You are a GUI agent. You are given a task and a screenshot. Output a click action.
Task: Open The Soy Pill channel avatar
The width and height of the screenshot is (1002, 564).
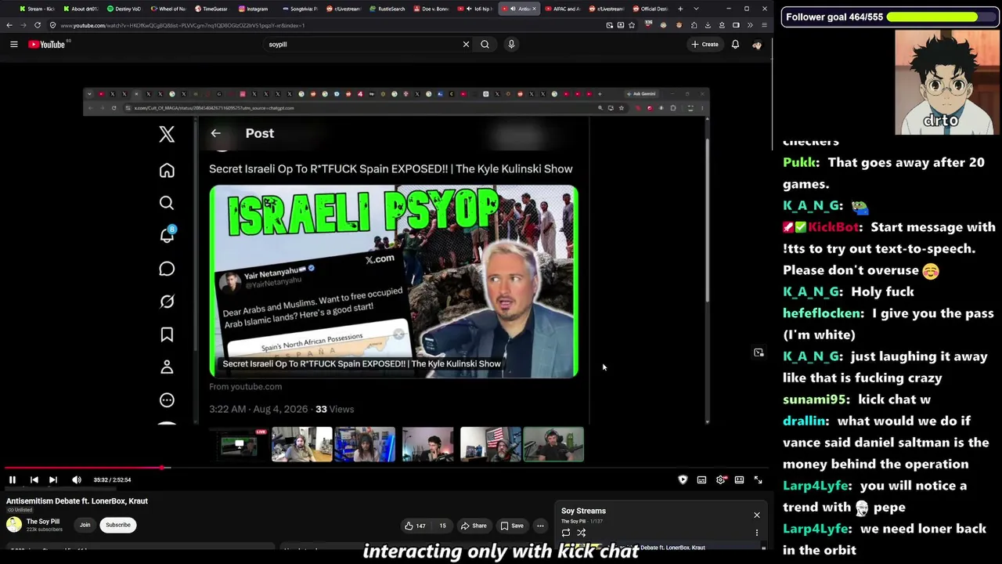coord(14,525)
